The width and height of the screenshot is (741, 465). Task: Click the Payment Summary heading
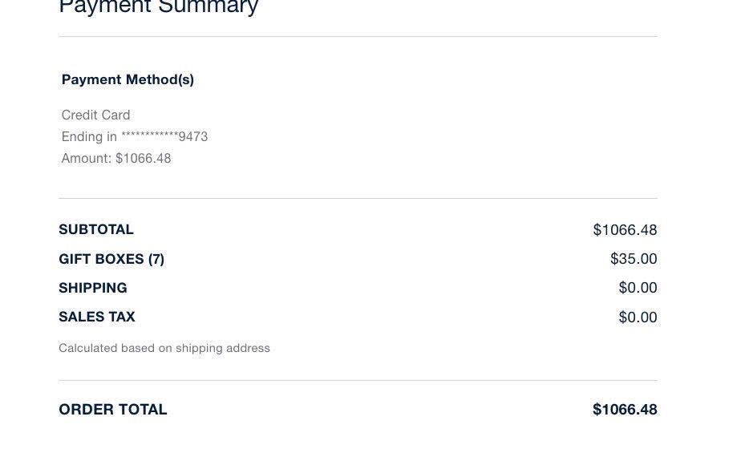158,7
